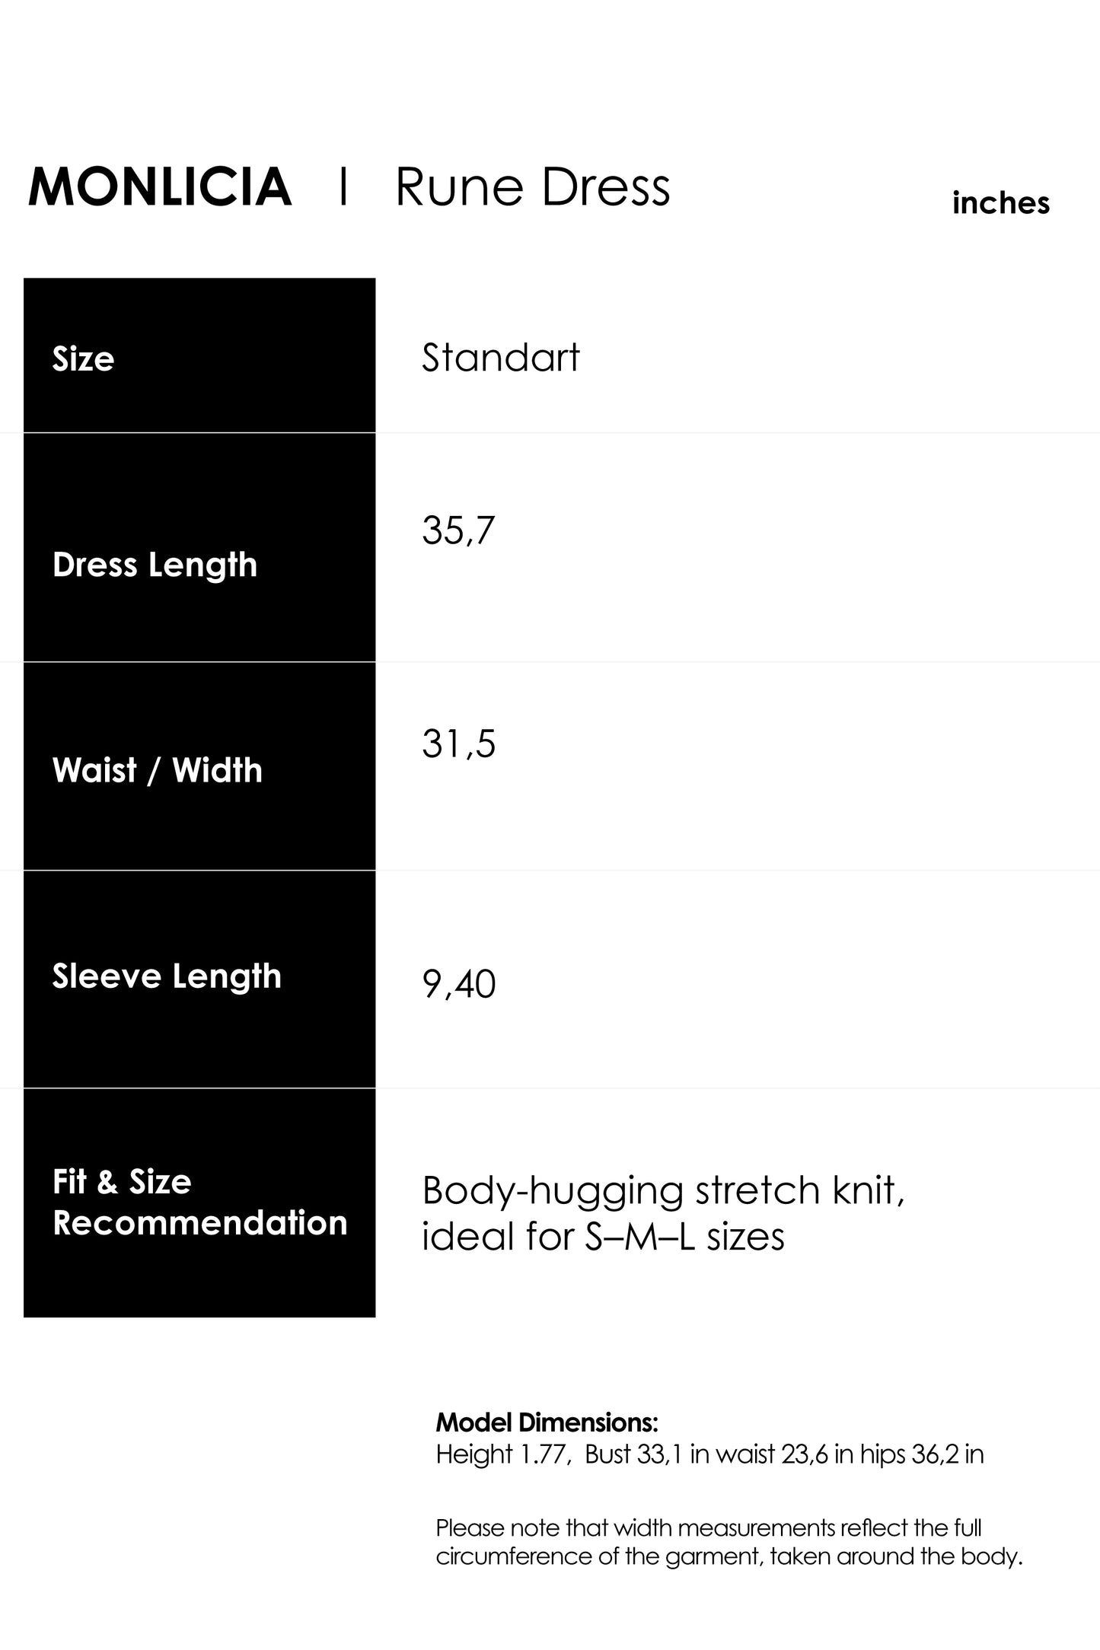This screenshot has height=1650, width=1100.
Task: Click the Body-hugging stretch knit text
Action: (663, 1190)
